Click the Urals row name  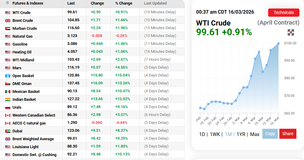coord(17,107)
